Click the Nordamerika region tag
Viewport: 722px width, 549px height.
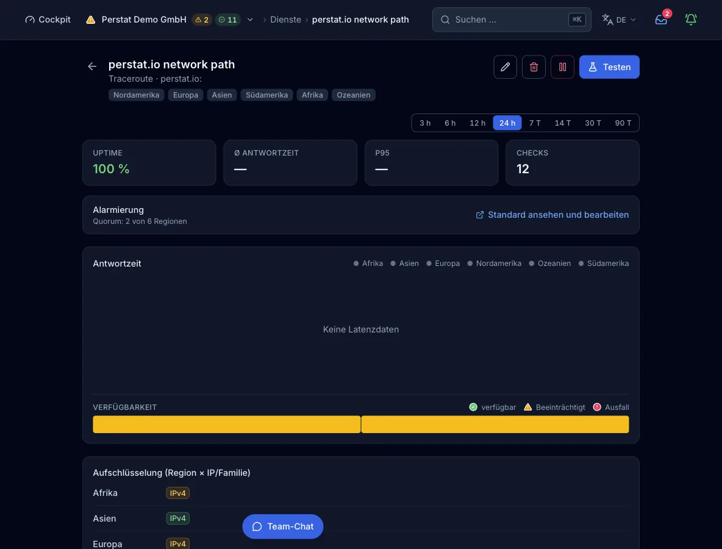coord(137,95)
